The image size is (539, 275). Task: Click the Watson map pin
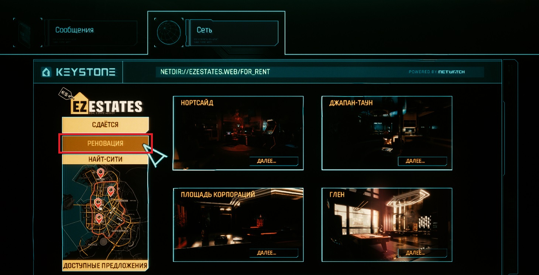[100, 173]
